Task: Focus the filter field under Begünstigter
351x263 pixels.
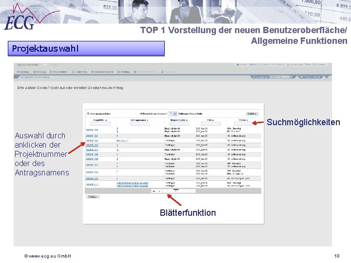Action: tap(179, 124)
